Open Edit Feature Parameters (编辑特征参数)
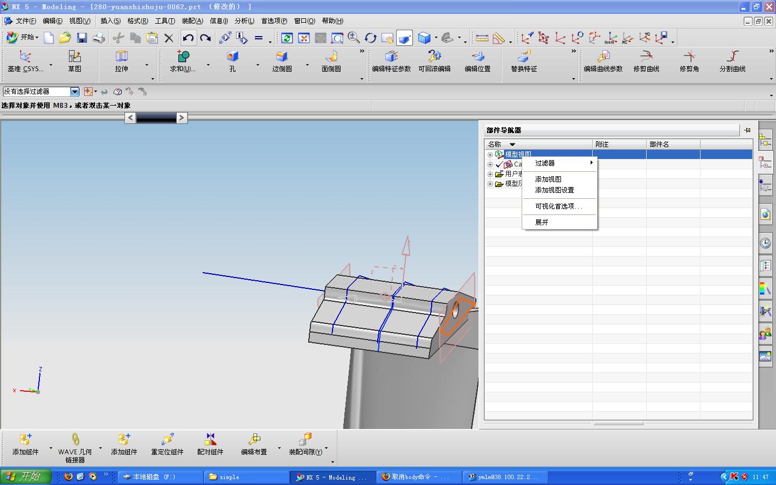 click(x=392, y=61)
